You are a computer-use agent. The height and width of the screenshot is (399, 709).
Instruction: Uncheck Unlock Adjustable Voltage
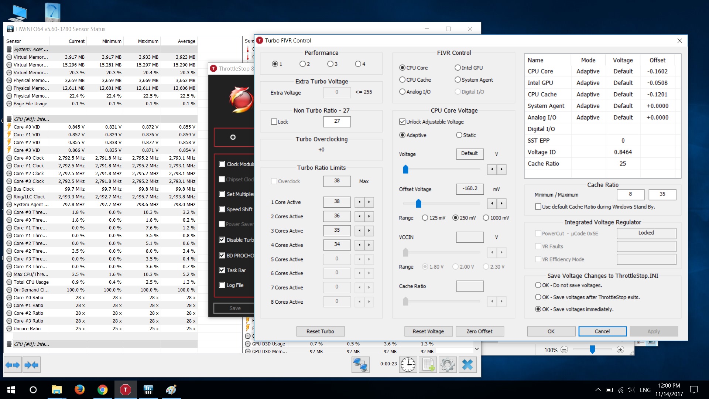[403, 122]
